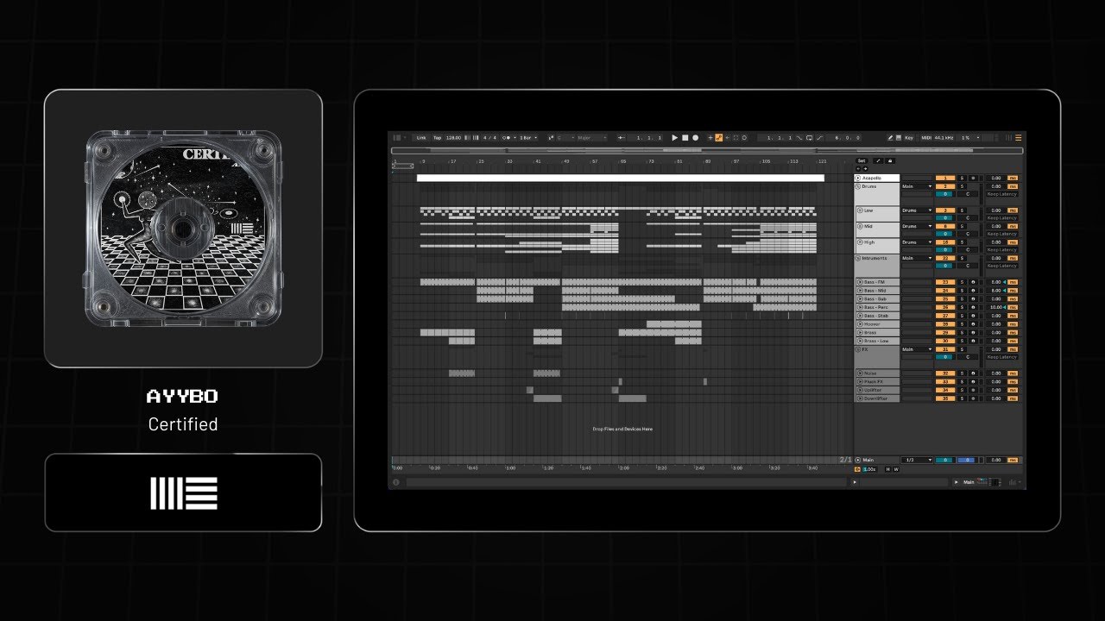Screen dimensions: 1105x621
Task: Click bar 65 on the timeline ruler
Action: (x=623, y=161)
